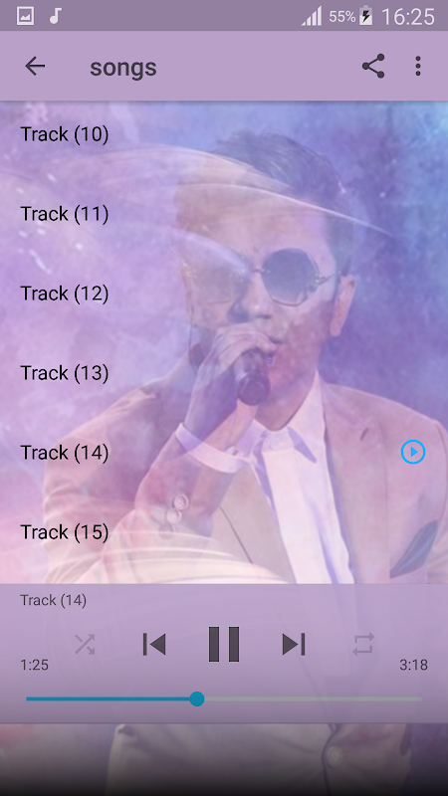Image resolution: width=448 pixels, height=796 pixels.
Task: Pause the current song
Action: (224, 644)
